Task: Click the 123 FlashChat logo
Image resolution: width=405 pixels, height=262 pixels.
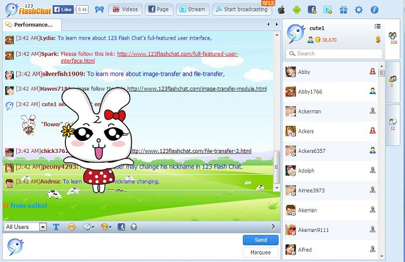Action: tap(28, 10)
